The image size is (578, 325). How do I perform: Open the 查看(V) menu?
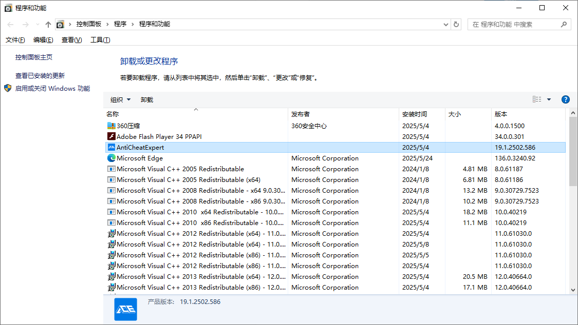71,39
